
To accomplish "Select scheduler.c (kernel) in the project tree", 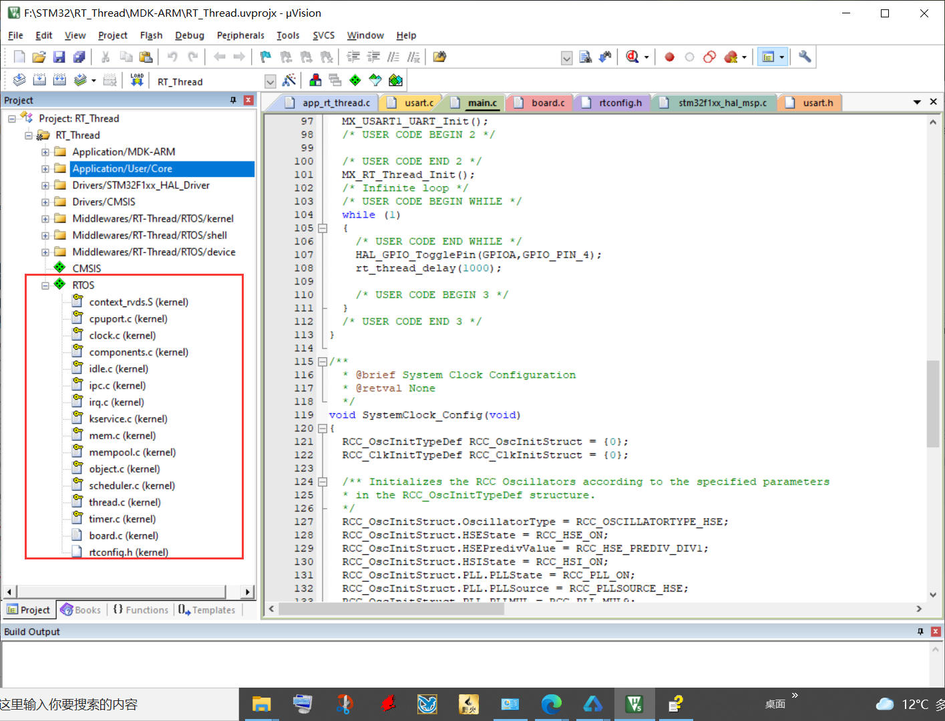I will coord(132,485).
